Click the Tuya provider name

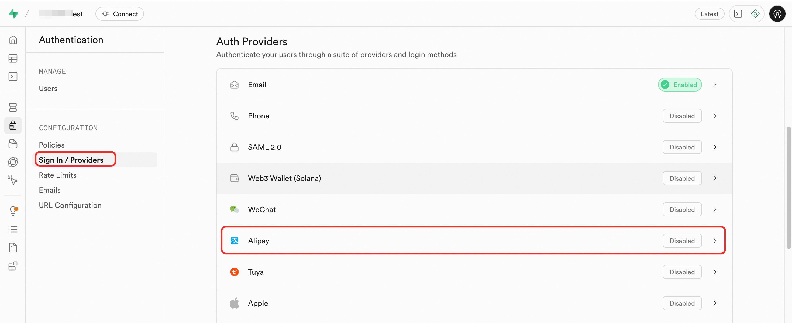coord(256,272)
